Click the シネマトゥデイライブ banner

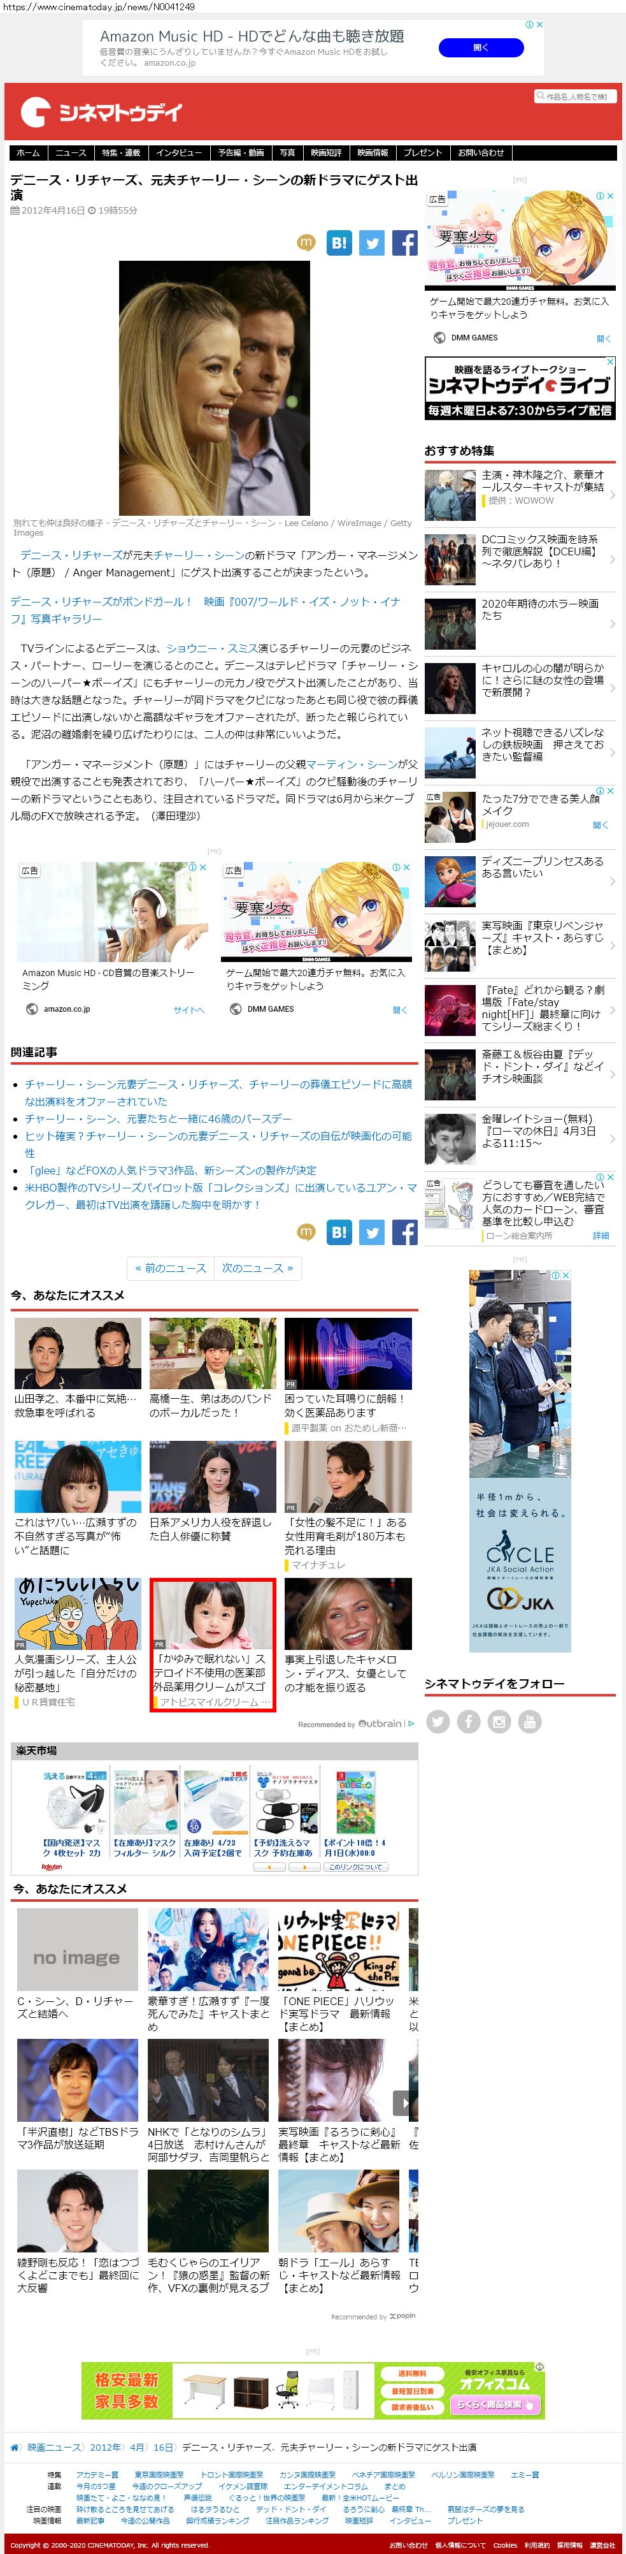point(520,388)
